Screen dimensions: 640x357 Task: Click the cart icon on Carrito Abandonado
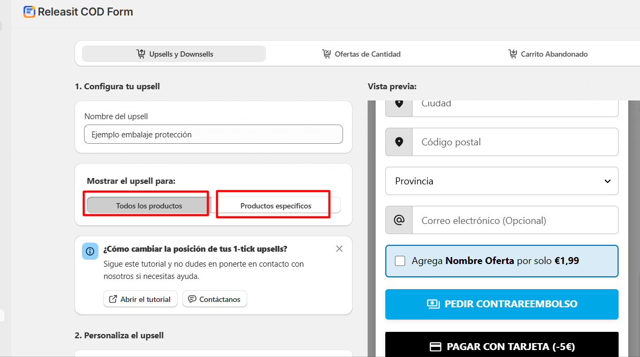click(513, 54)
